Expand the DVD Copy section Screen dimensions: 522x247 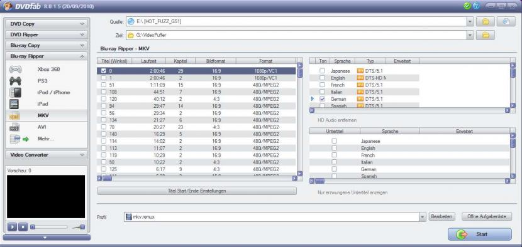(47, 24)
